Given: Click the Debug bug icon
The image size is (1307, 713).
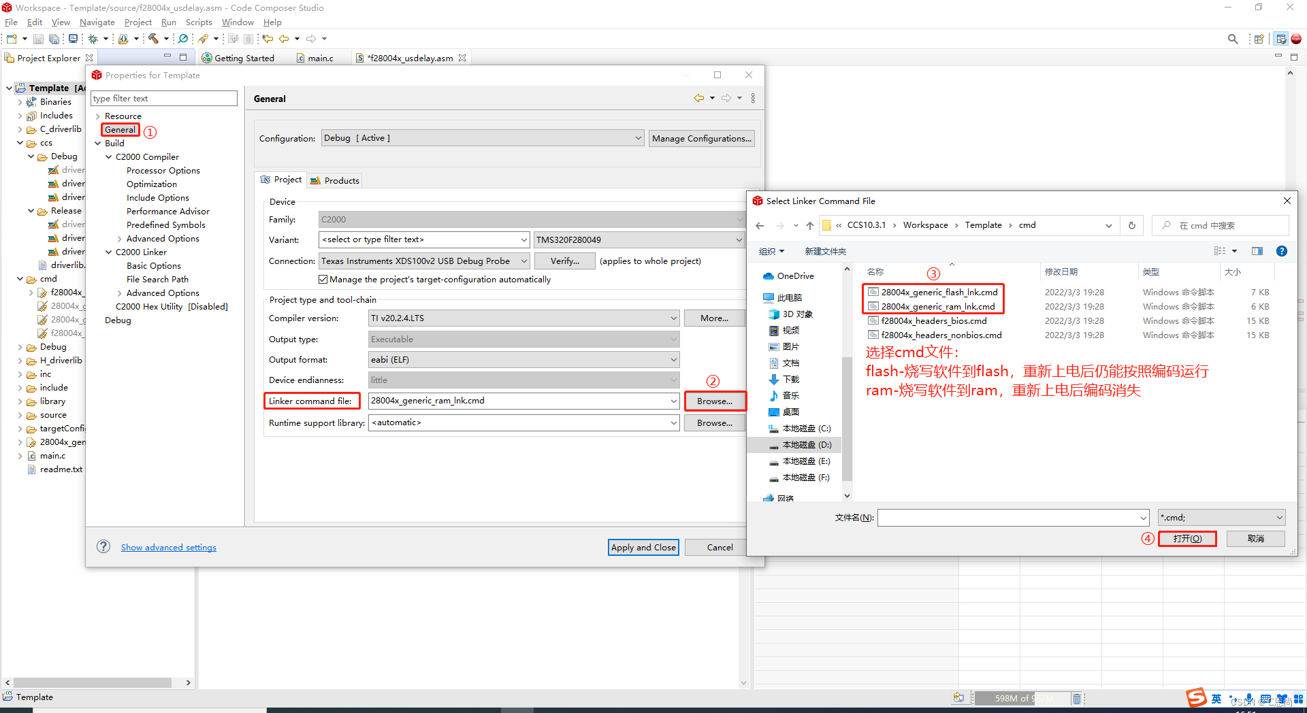Looking at the screenshot, I should pyautogui.click(x=93, y=39).
